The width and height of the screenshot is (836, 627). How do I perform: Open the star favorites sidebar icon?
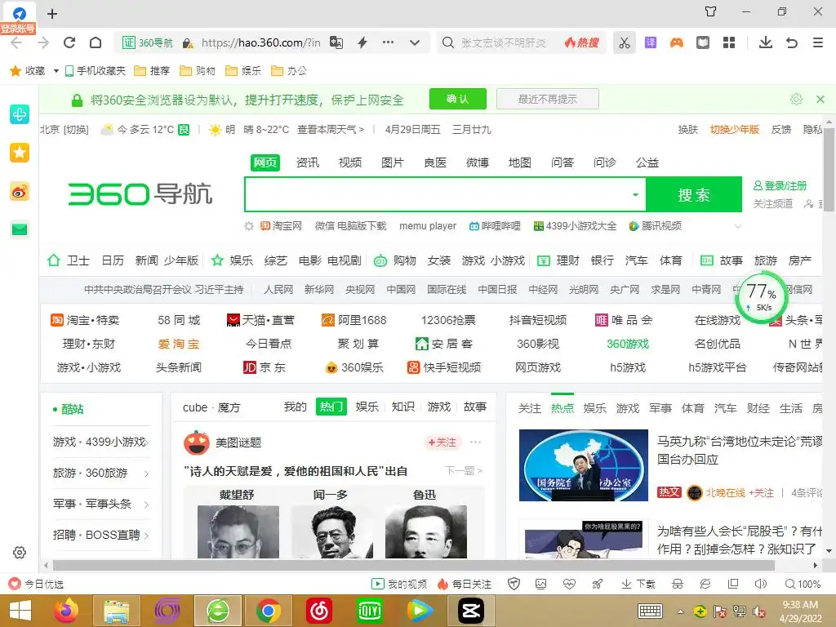click(20, 153)
